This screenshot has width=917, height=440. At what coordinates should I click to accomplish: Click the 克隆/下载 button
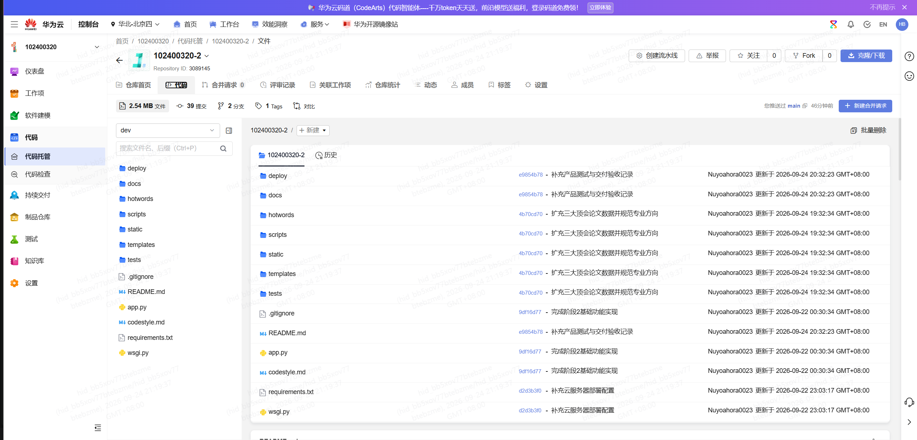coord(866,56)
